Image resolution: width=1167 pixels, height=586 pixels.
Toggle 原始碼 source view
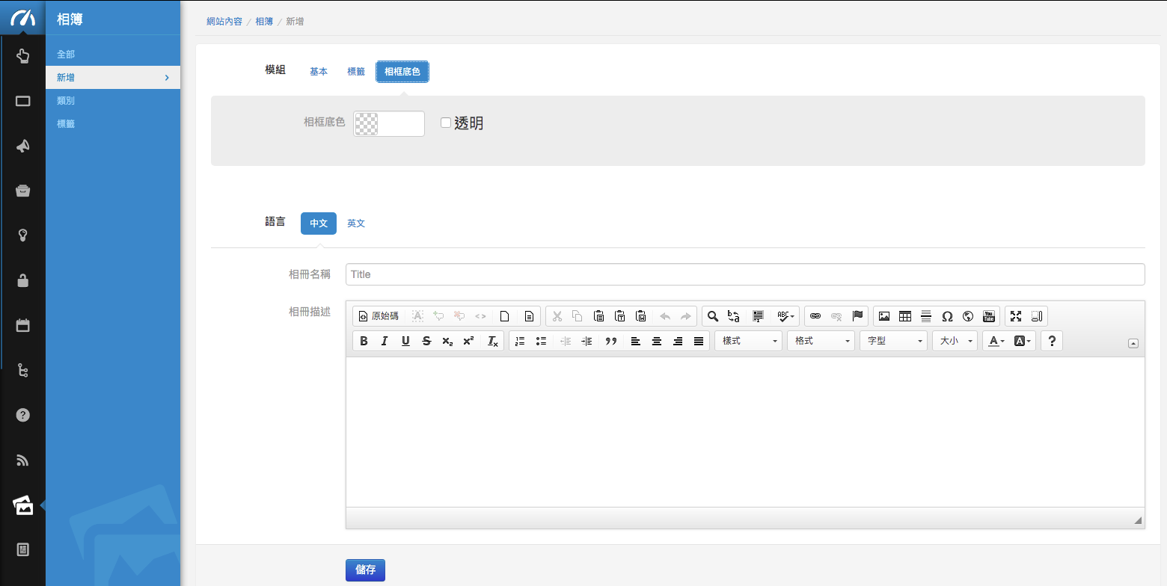click(379, 316)
